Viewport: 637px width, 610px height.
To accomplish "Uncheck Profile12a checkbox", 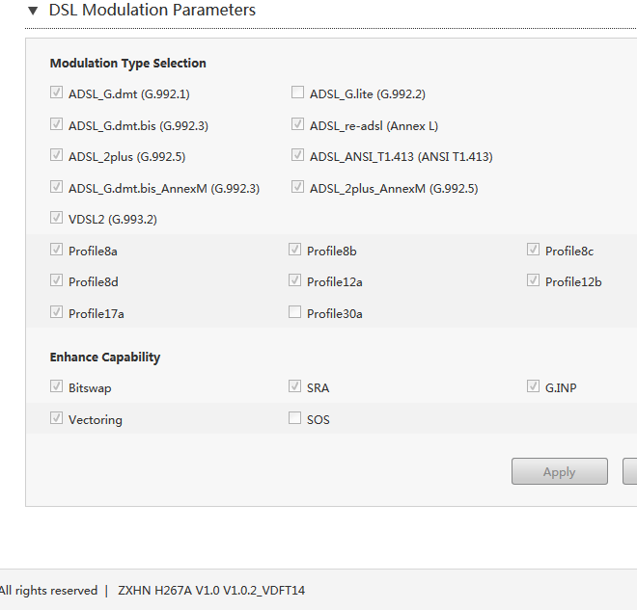I will pyautogui.click(x=295, y=280).
